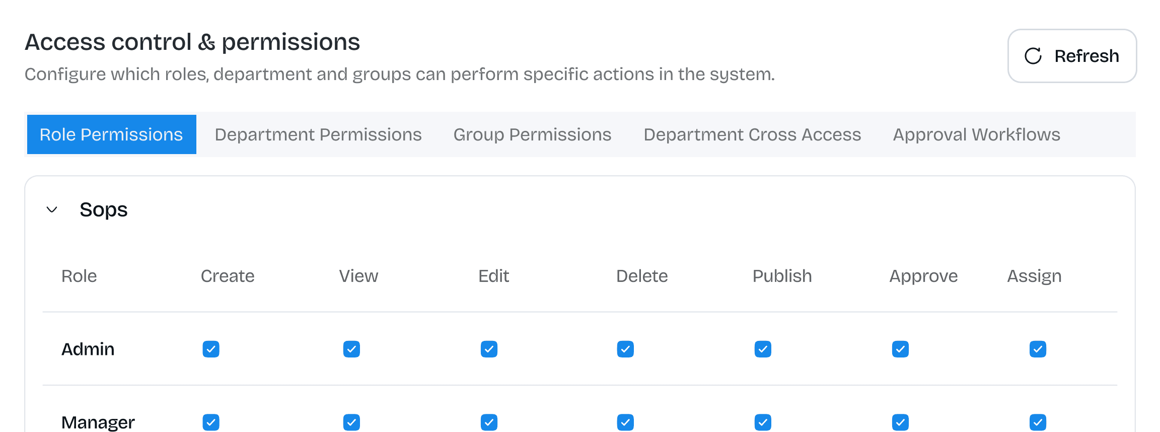Uncheck Admin Assign permission

[x=1038, y=349]
